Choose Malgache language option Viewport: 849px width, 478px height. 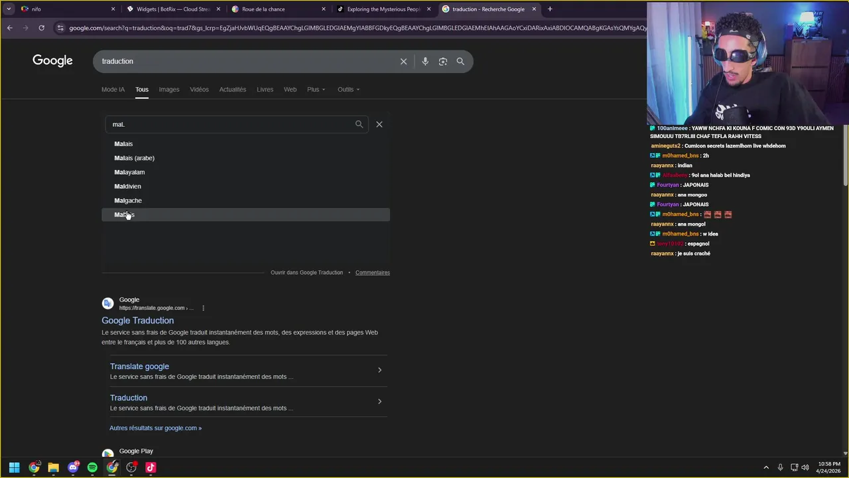click(245, 200)
